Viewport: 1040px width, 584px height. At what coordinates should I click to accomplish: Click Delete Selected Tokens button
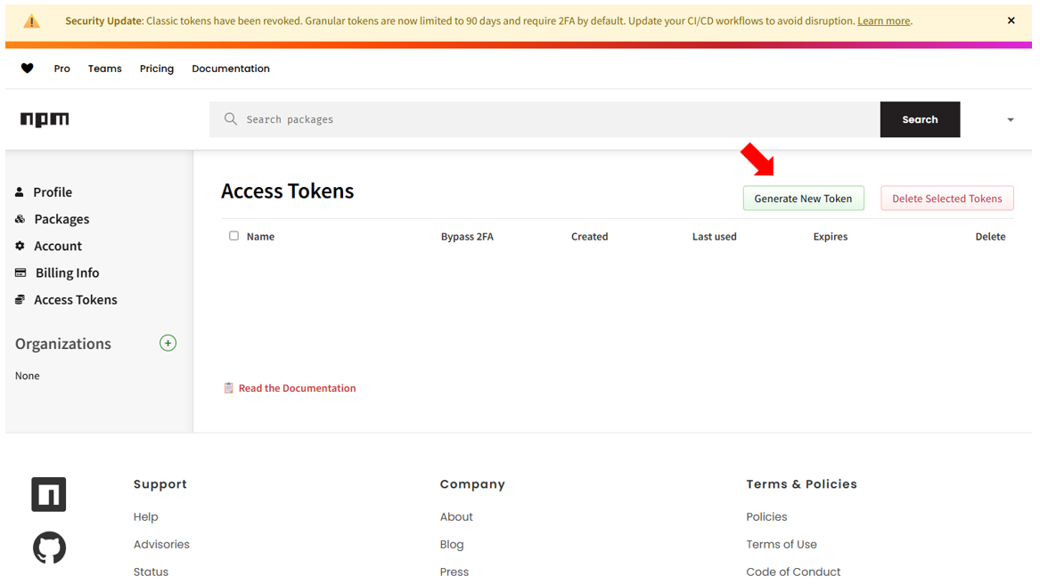(946, 199)
